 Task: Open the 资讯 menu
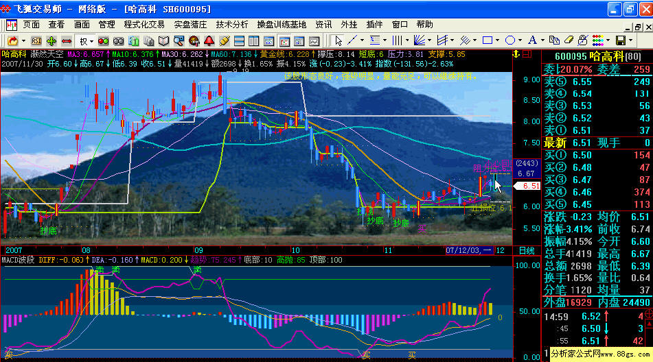[323, 25]
